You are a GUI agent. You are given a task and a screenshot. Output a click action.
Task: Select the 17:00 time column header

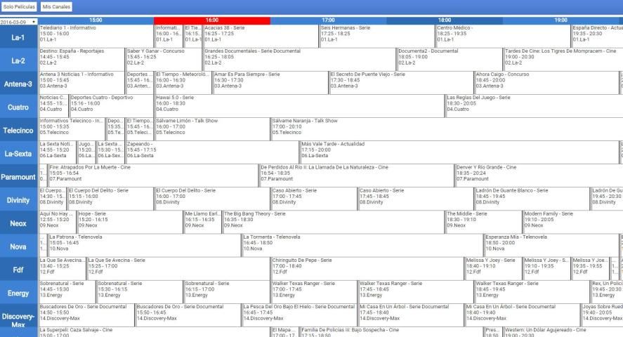click(x=328, y=20)
